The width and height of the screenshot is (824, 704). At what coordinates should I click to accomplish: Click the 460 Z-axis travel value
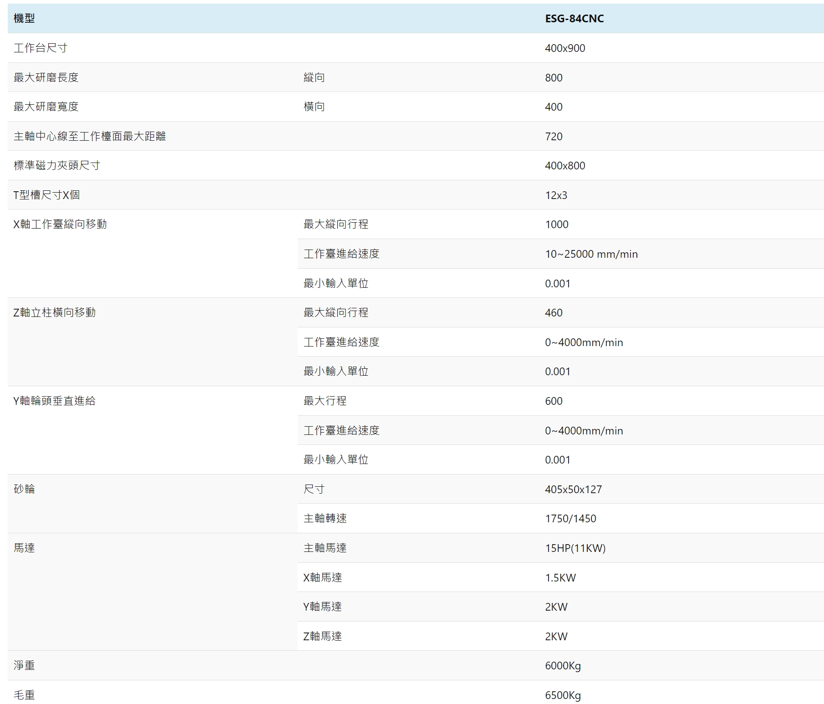(x=554, y=313)
